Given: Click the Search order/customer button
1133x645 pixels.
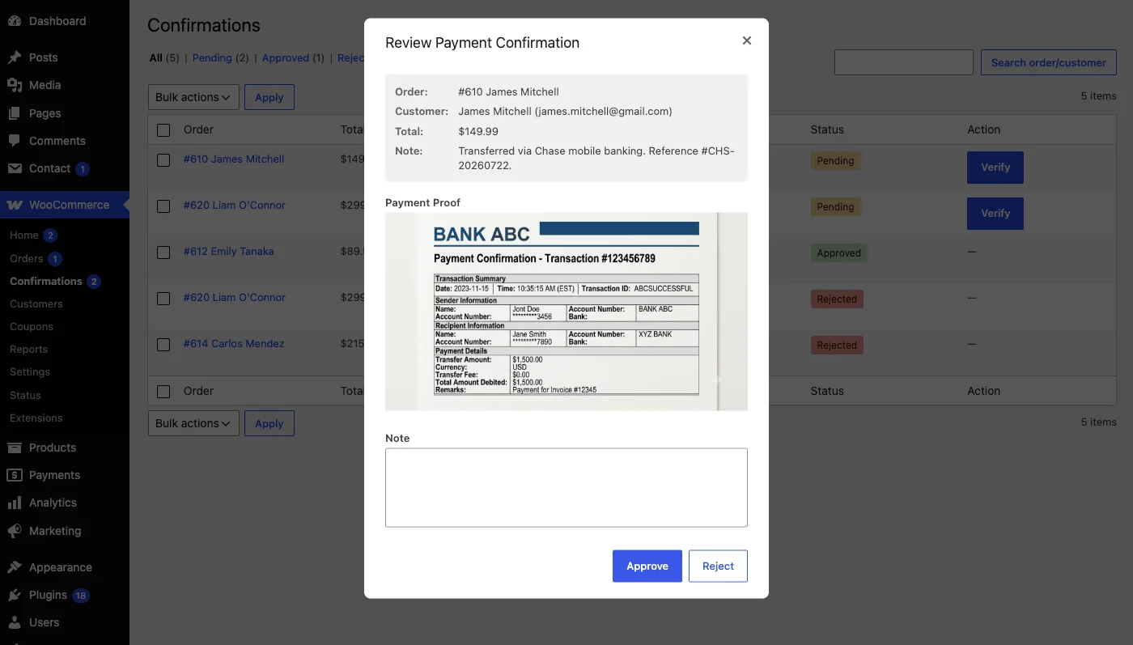Looking at the screenshot, I should click(1049, 62).
